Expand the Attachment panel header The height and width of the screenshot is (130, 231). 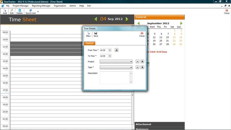click(x=160, y=124)
